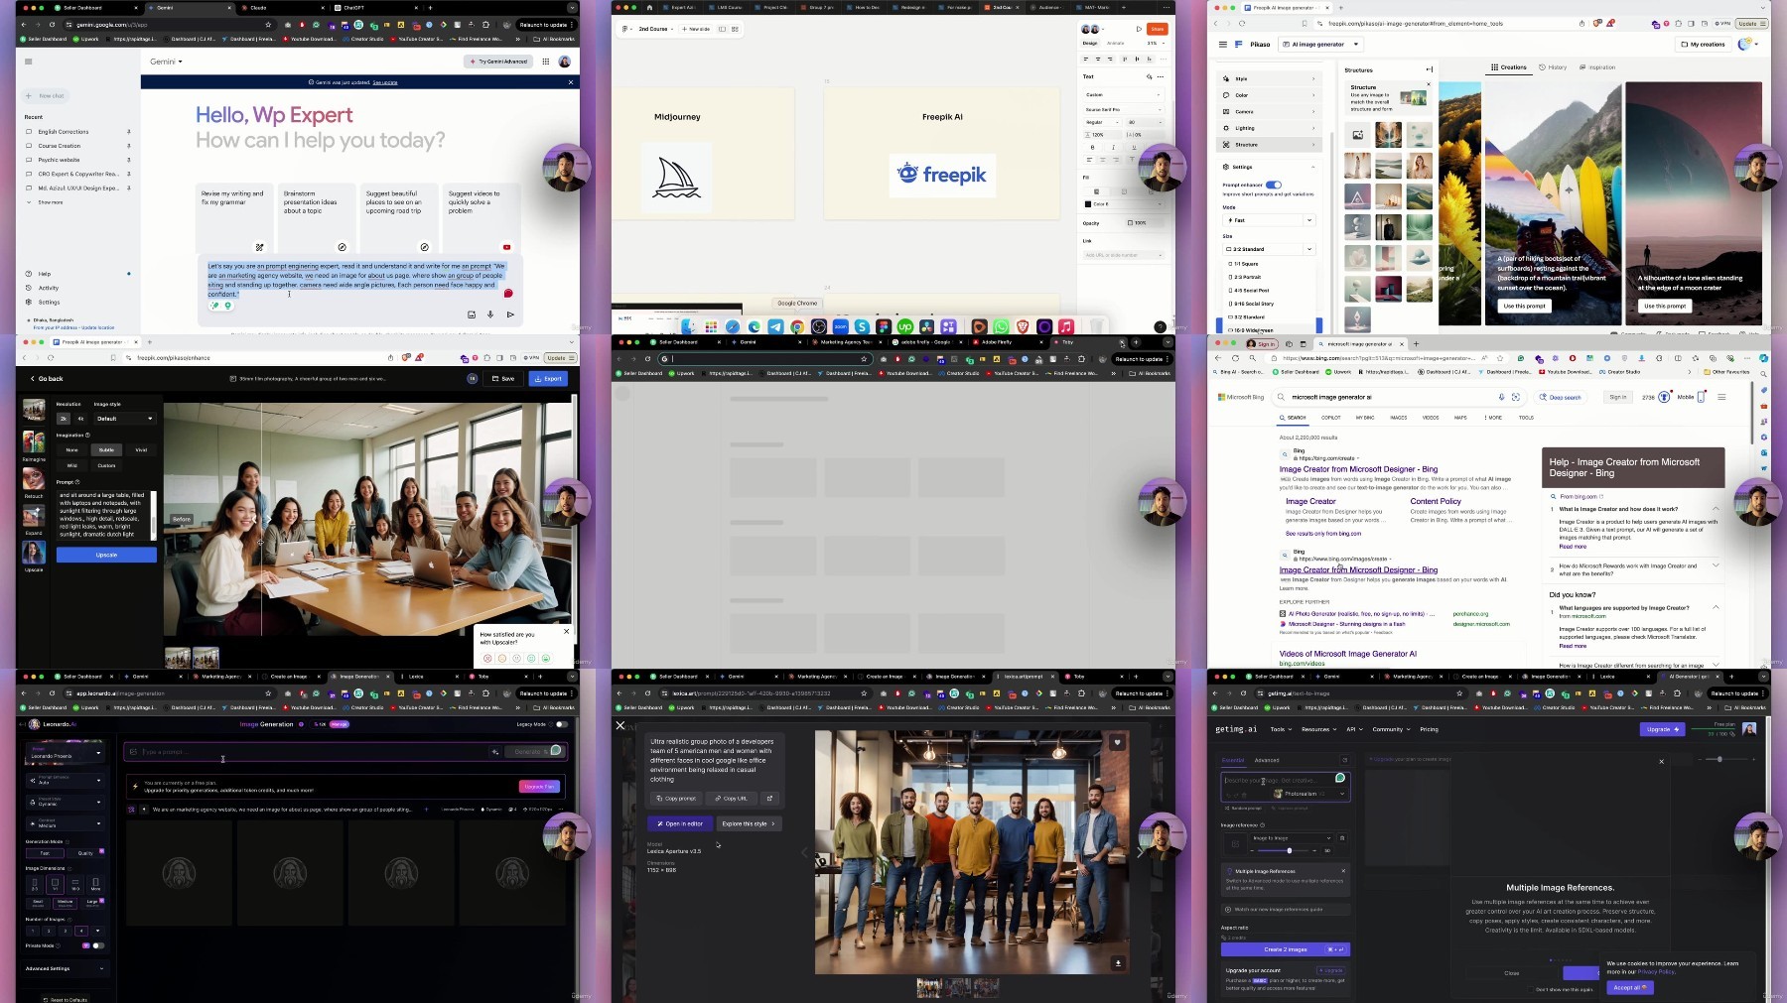Screen dimensions: 1787x1003
Task: Click the send arrow in Gemini prompt box
Action: point(510,314)
